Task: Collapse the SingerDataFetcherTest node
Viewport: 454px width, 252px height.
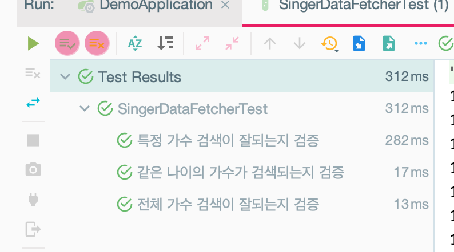Action: (85, 108)
